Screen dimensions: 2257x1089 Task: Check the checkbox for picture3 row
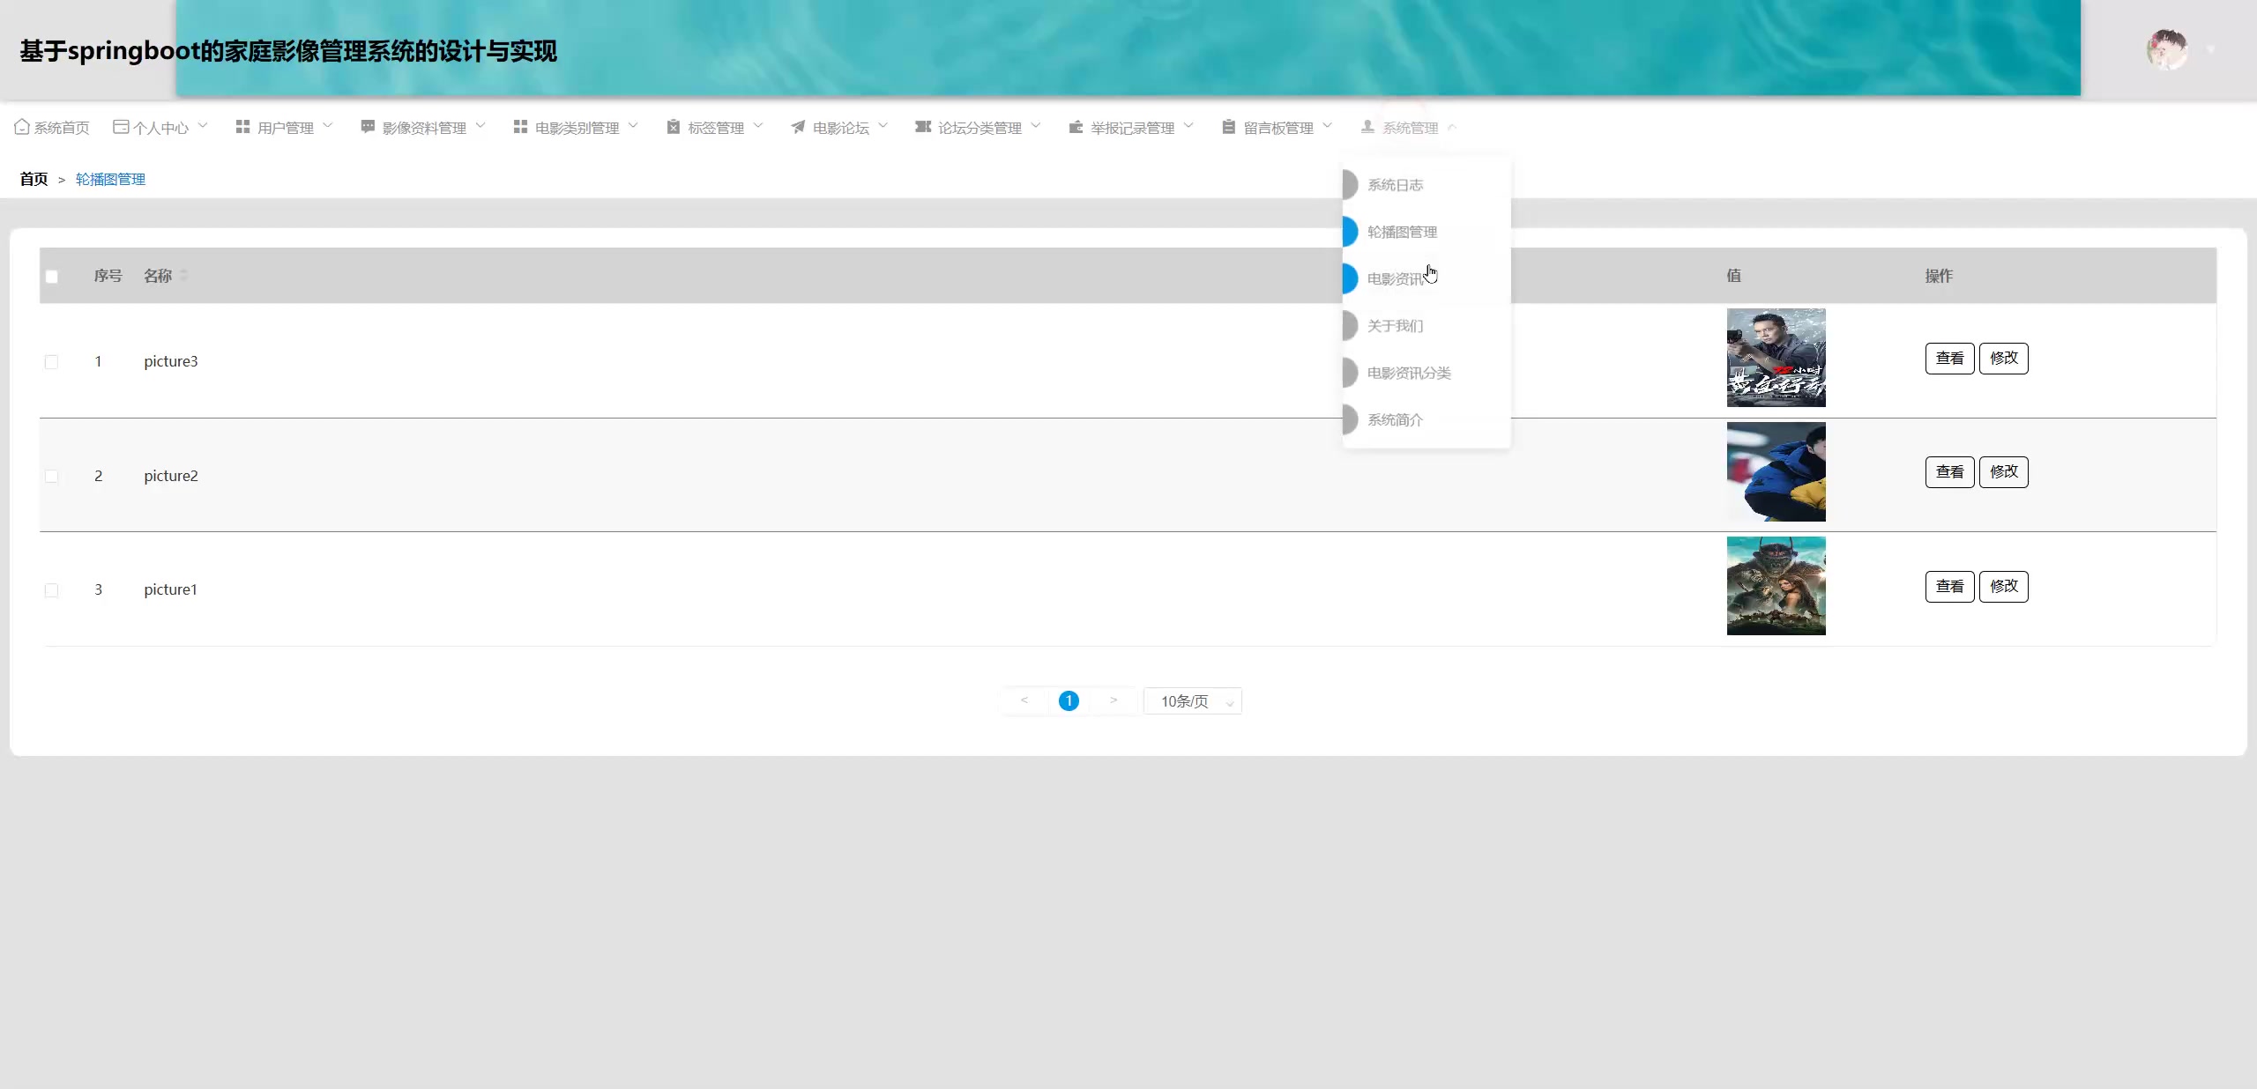click(x=52, y=362)
